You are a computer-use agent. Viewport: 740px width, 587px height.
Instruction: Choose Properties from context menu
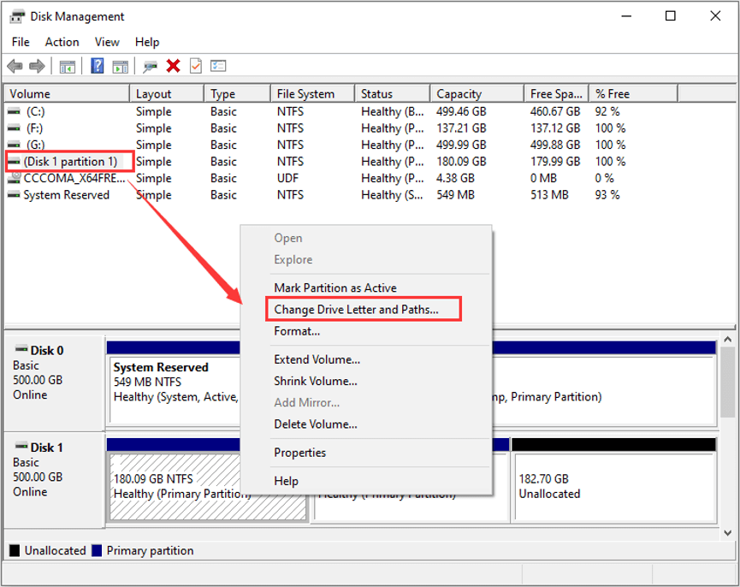click(366, 453)
